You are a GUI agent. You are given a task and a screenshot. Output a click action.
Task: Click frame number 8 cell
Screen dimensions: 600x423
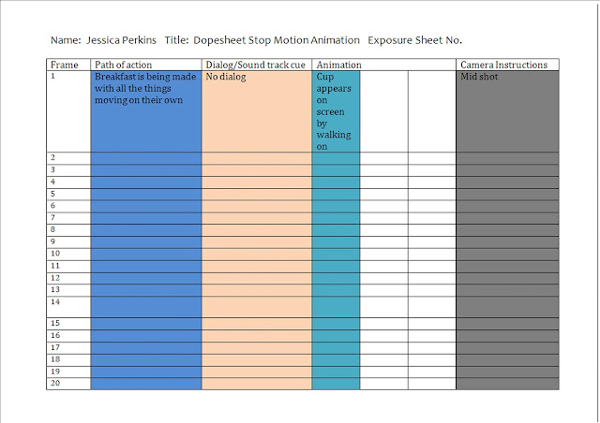pyautogui.click(x=53, y=229)
